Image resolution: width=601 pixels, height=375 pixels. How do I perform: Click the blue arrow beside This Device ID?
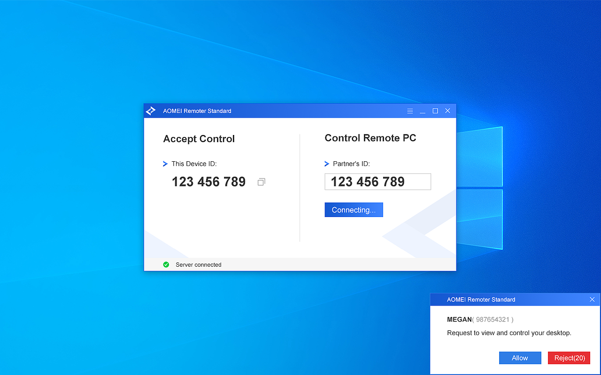pyautogui.click(x=165, y=164)
